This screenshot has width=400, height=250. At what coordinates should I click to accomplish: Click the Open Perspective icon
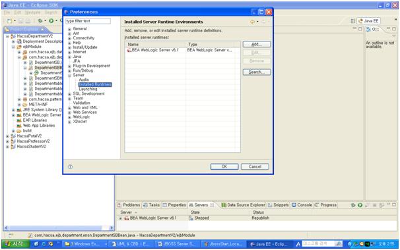click(x=353, y=21)
